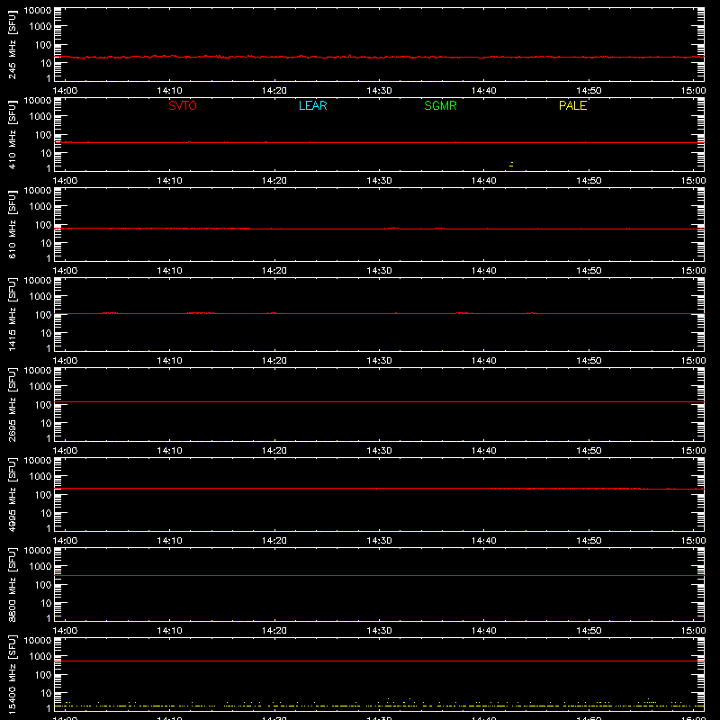Click 14:10 time label below 410 MHz plot
Viewport: 720px width, 720px height.
pos(170,181)
